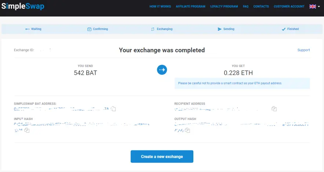The height and width of the screenshot is (172, 324).
Task: Click the YOU SEND label
Action: [85, 66]
